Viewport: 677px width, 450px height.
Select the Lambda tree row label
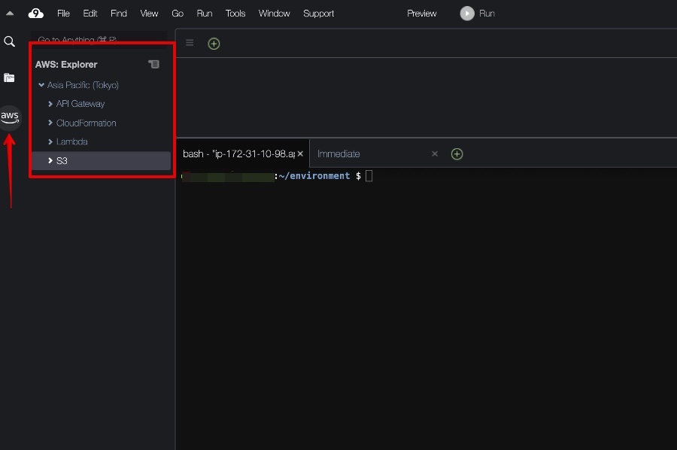pyautogui.click(x=71, y=141)
